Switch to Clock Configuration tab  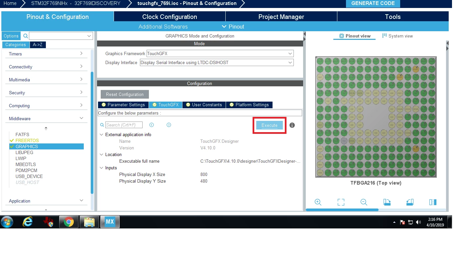(170, 17)
